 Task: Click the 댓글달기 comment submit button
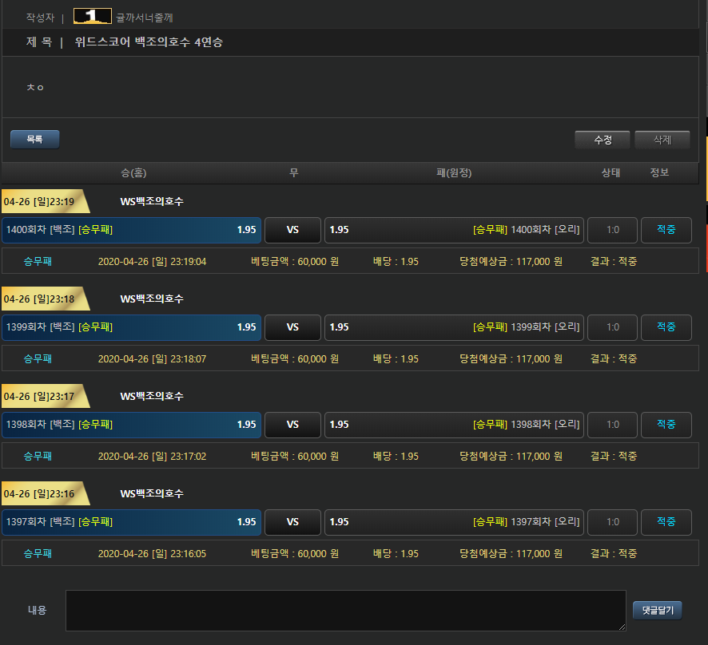pyautogui.click(x=658, y=611)
